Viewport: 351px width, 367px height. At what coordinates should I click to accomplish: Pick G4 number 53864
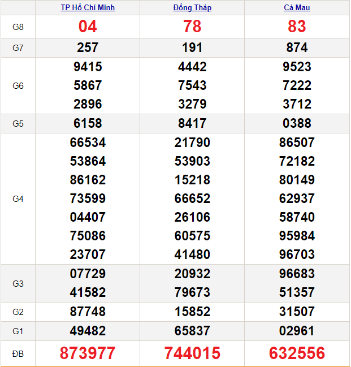[x=88, y=161]
